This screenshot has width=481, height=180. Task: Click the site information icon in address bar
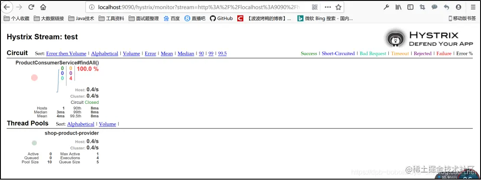(91, 7)
